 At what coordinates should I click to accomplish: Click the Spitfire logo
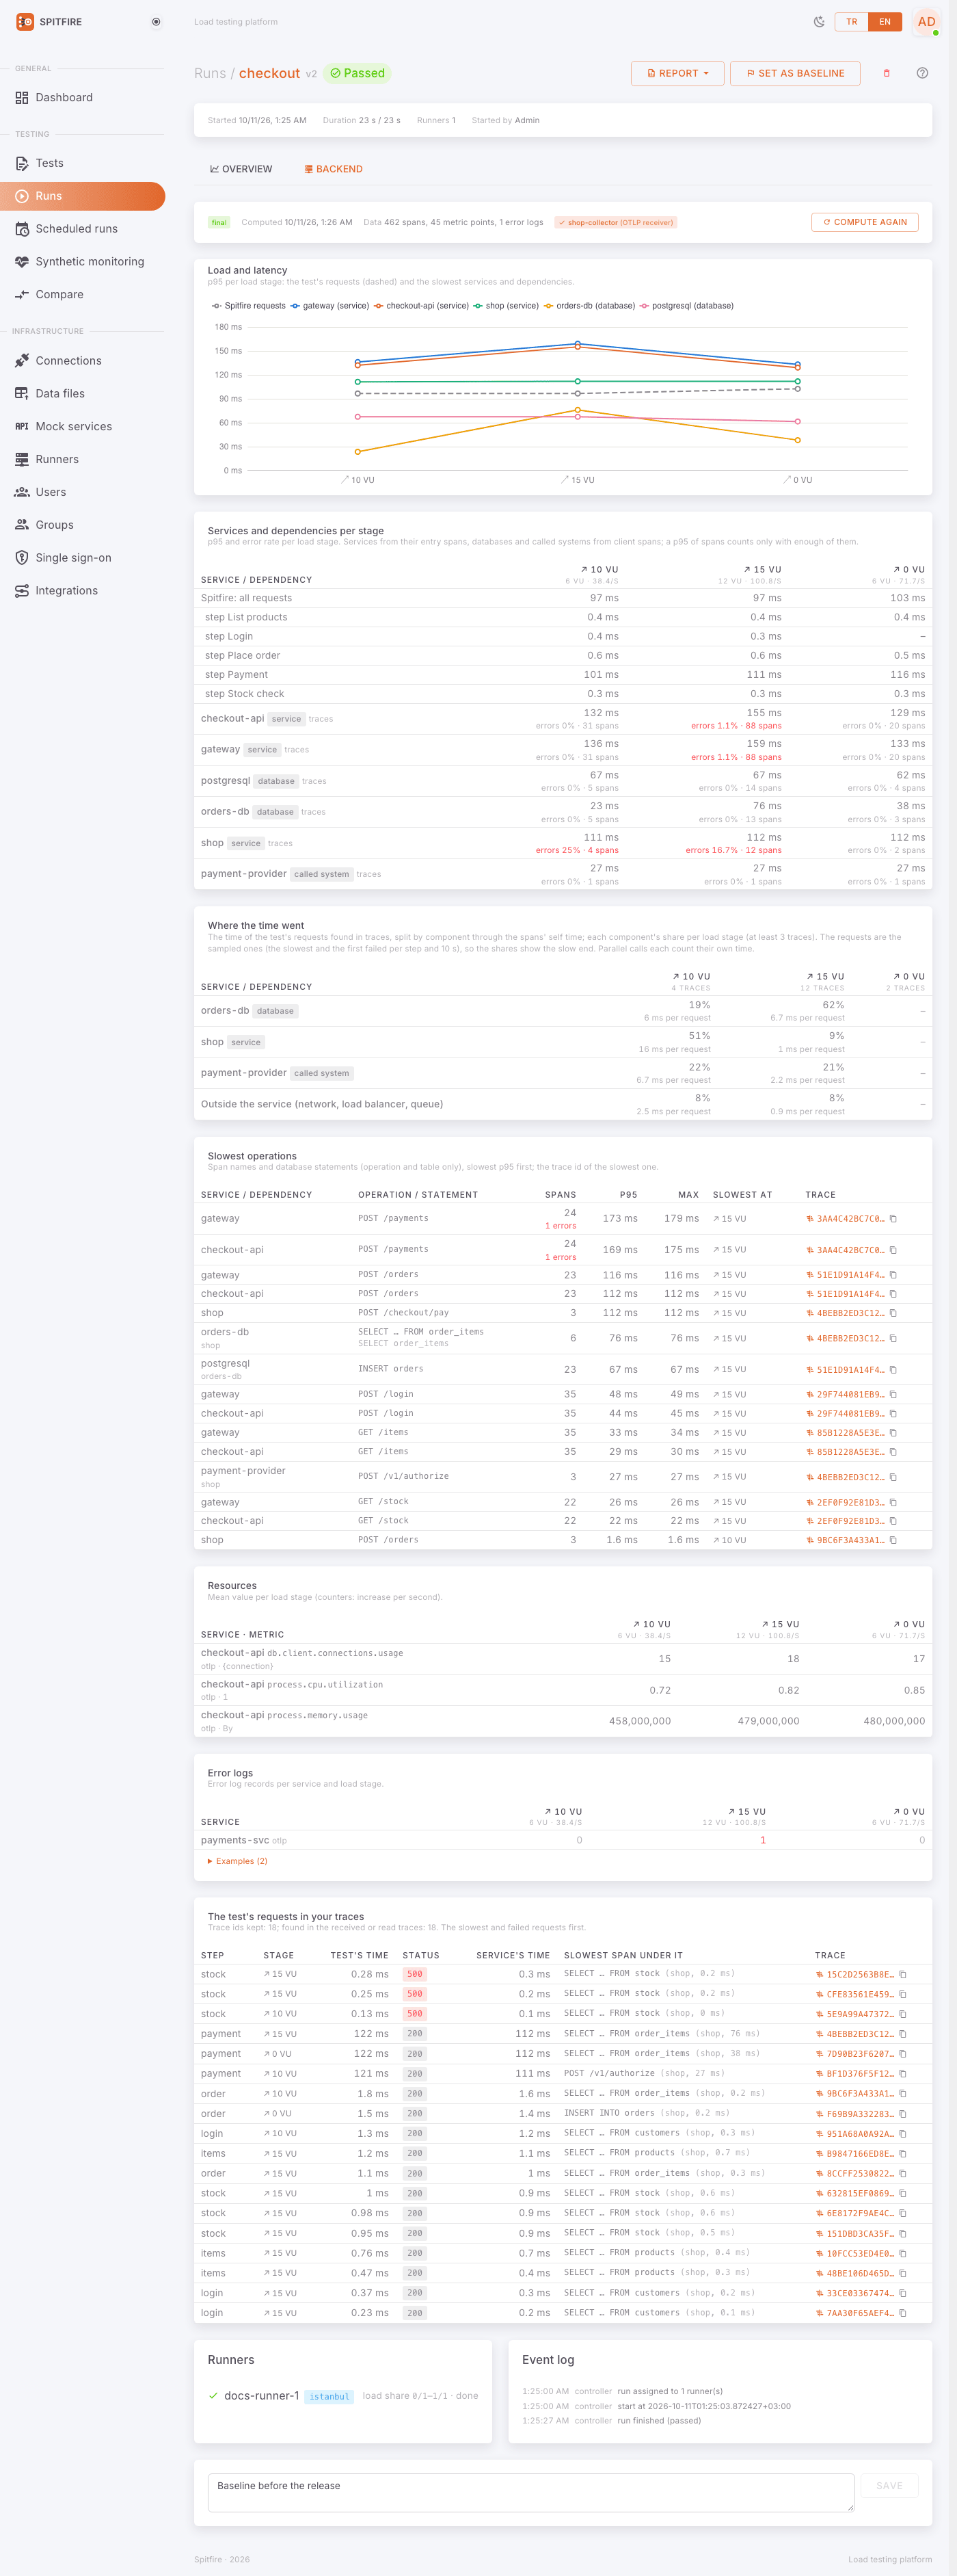25,22
